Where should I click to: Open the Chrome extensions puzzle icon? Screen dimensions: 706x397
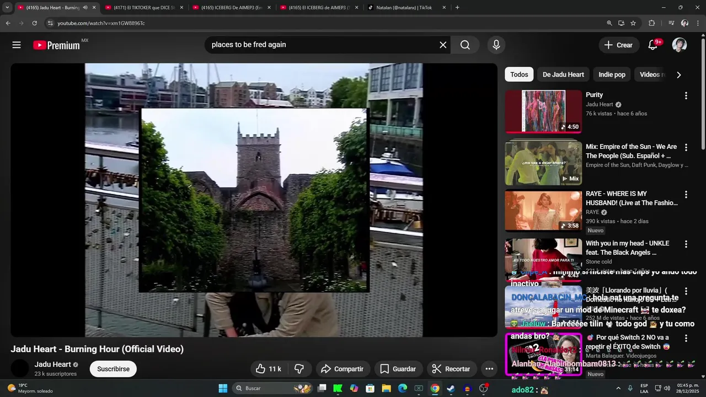point(652,23)
